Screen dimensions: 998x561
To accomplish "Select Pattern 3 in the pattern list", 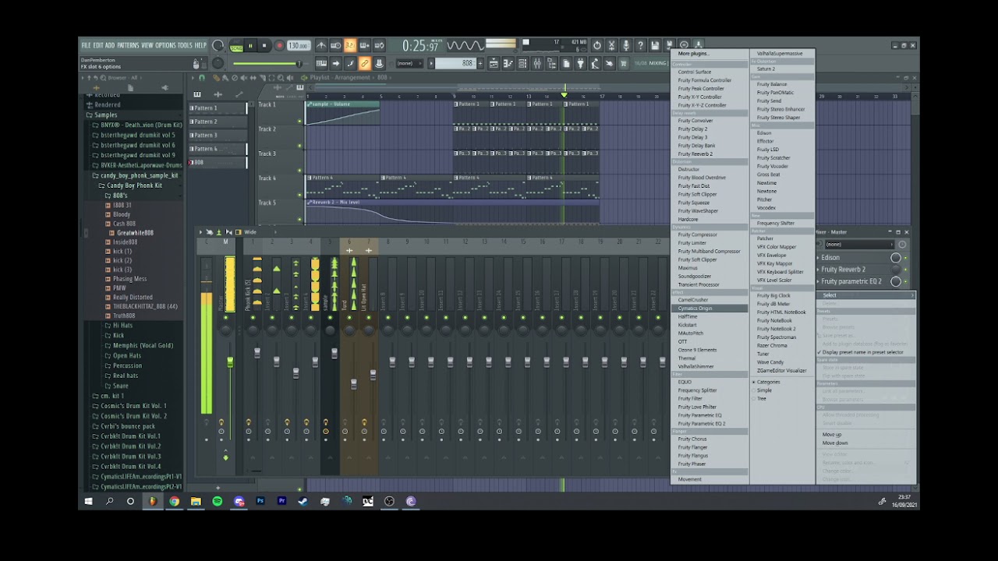I will 218,136.
